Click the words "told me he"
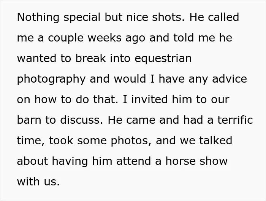This screenshot has width=266, height=201. pyautogui.click(x=203, y=38)
